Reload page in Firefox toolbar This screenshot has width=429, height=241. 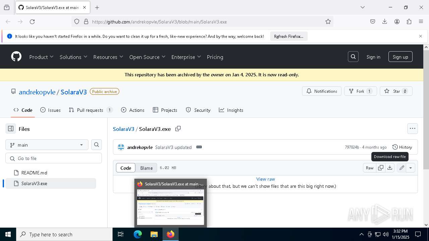tap(32, 21)
